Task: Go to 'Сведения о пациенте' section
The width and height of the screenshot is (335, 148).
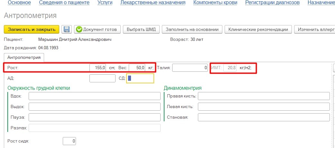Action: (x=64, y=3)
